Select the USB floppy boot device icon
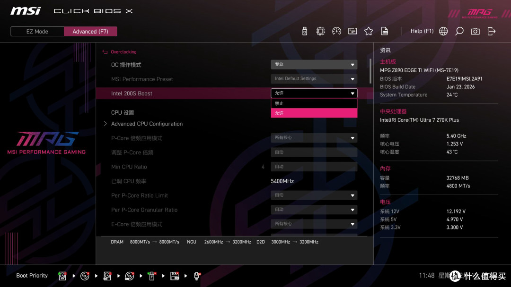The image size is (511, 287). coord(174,276)
